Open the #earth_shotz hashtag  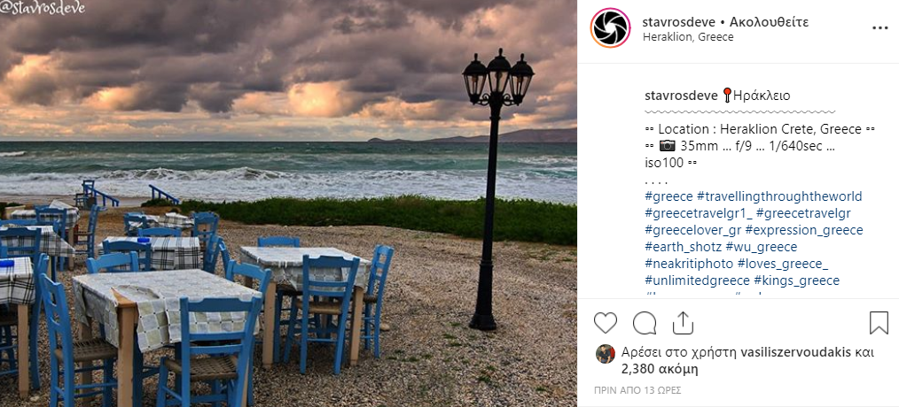(683, 247)
